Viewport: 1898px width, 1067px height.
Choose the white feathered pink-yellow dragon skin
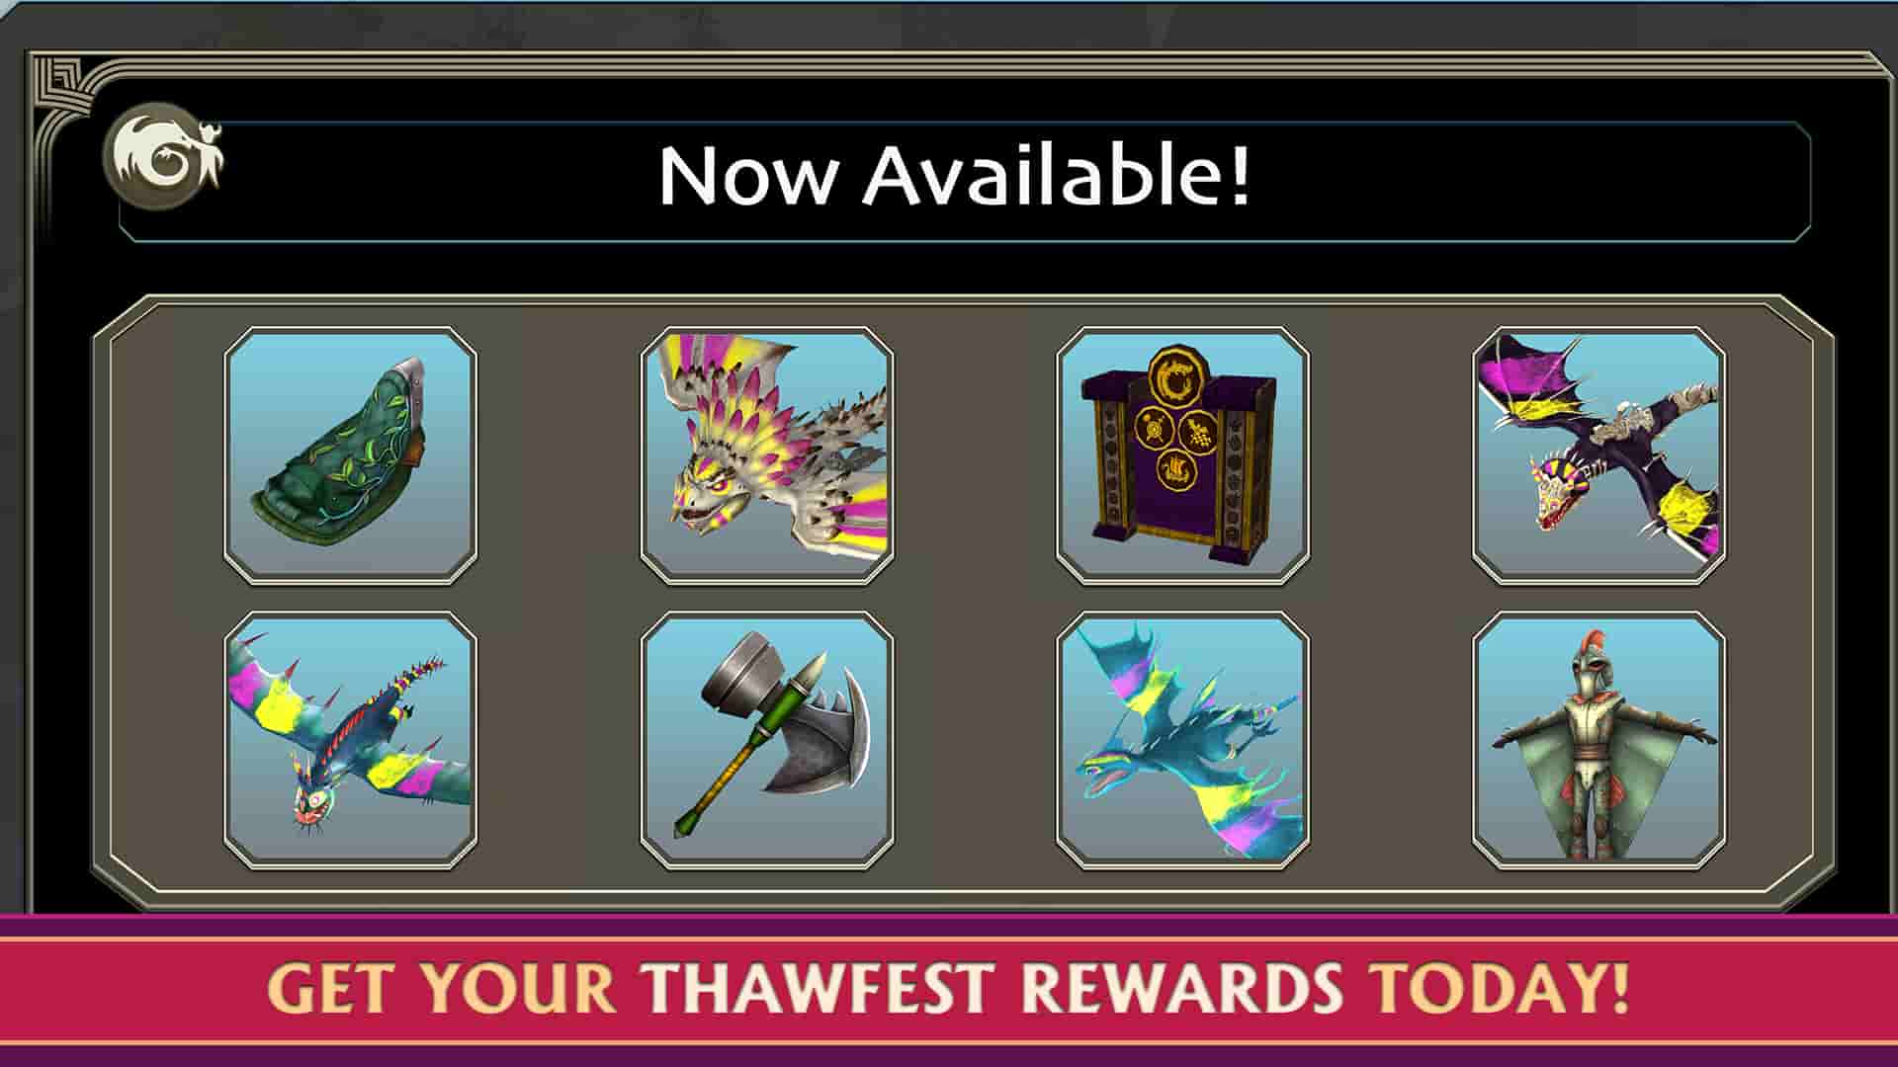click(767, 455)
